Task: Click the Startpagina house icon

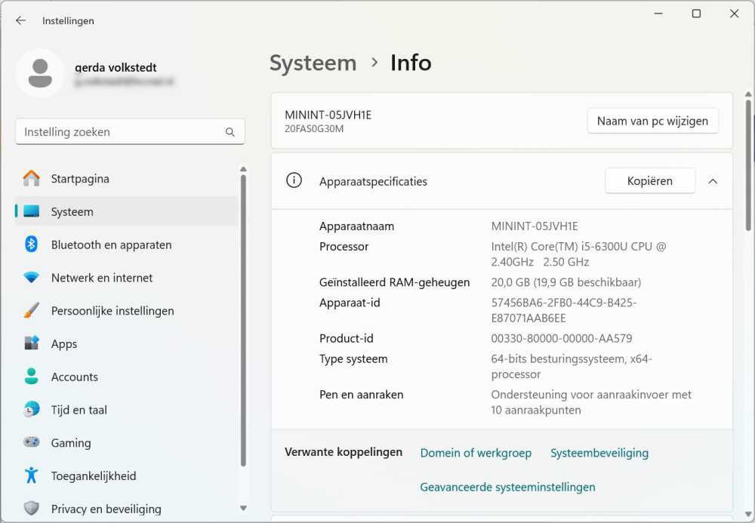Action: 31,179
